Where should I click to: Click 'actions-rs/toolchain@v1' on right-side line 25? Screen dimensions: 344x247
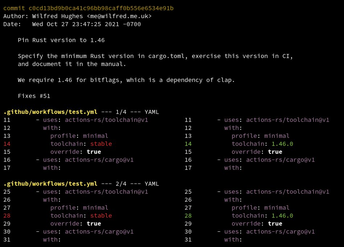[287, 192]
